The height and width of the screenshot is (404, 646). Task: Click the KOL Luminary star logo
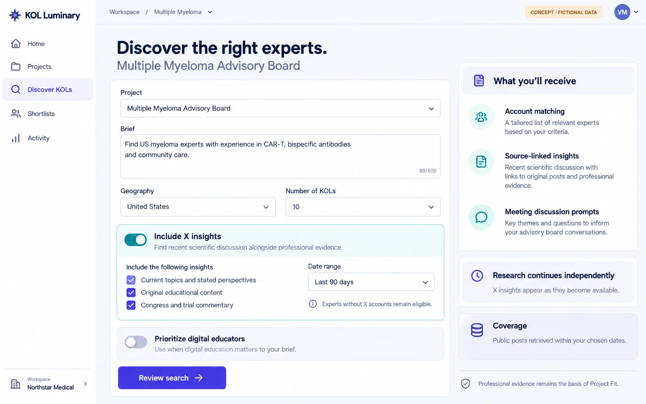pos(15,15)
